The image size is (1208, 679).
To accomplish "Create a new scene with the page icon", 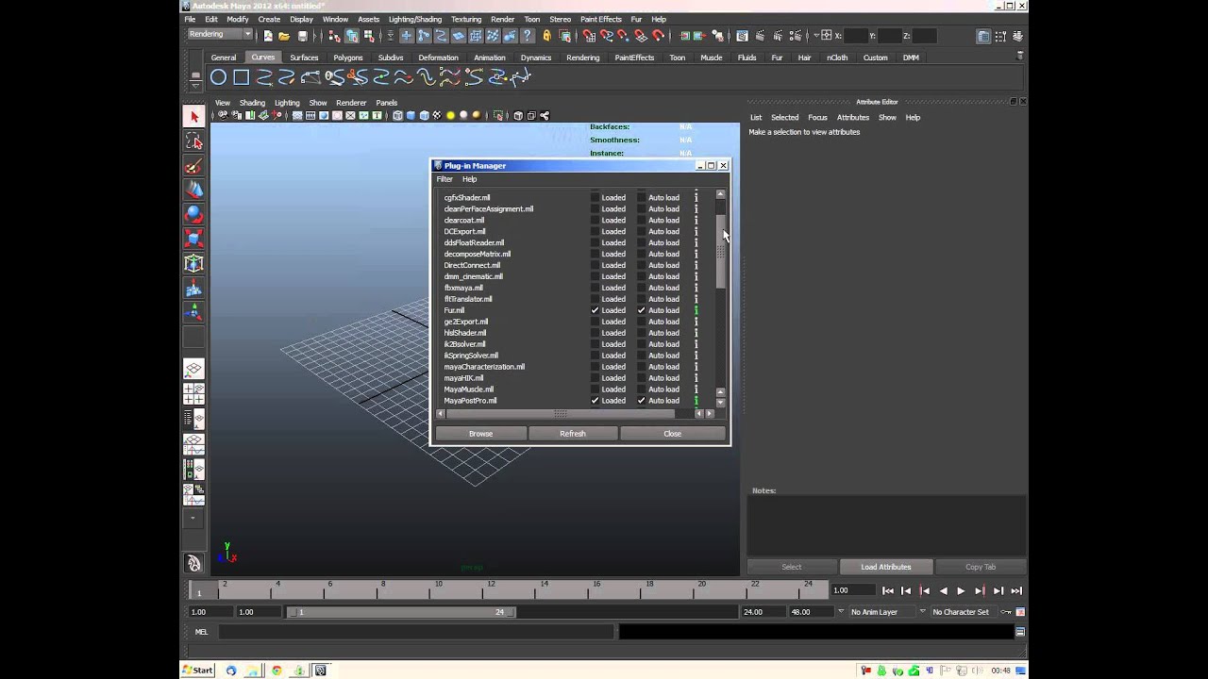I will click(x=267, y=36).
